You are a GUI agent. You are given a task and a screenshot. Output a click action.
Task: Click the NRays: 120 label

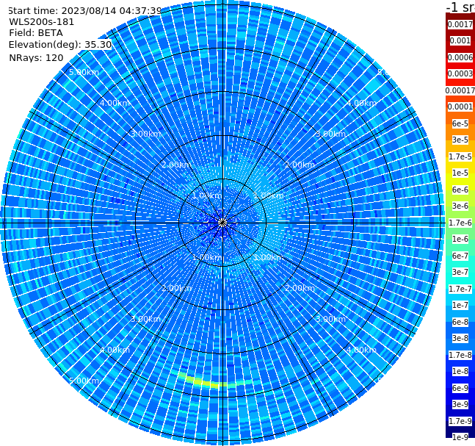coord(36,57)
